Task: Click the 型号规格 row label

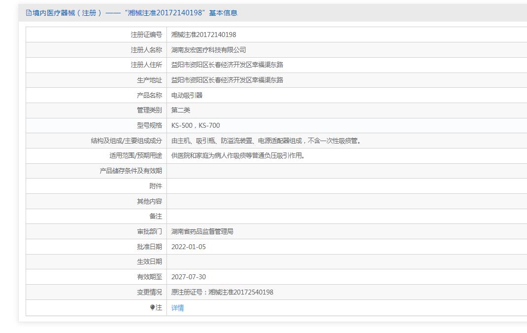Action: click(x=149, y=125)
